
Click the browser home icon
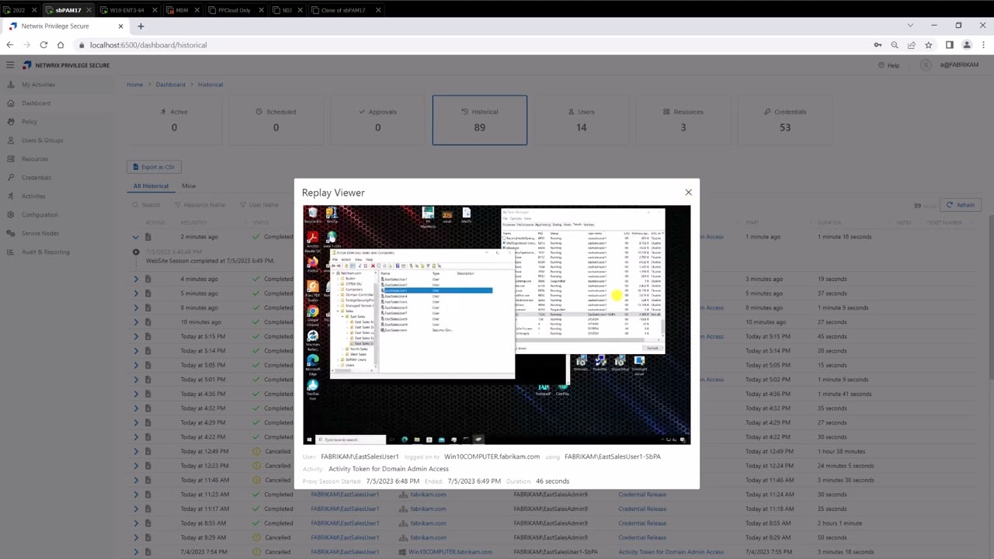click(61, 45)
